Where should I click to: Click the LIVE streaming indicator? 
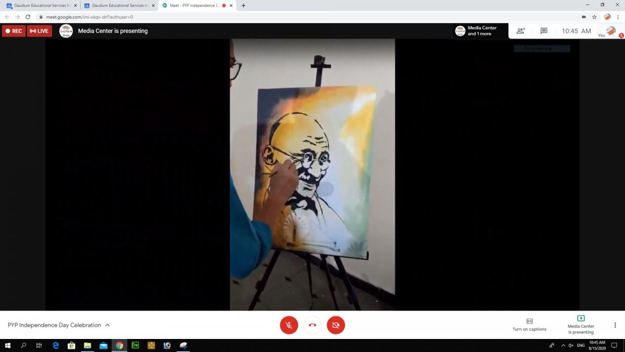(40, 31)
